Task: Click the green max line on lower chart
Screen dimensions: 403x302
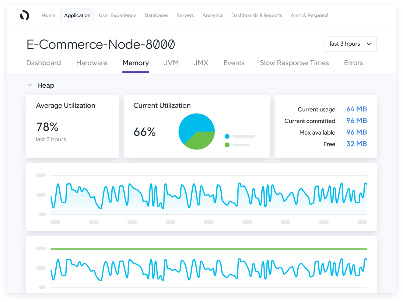Action: [209, 249]
